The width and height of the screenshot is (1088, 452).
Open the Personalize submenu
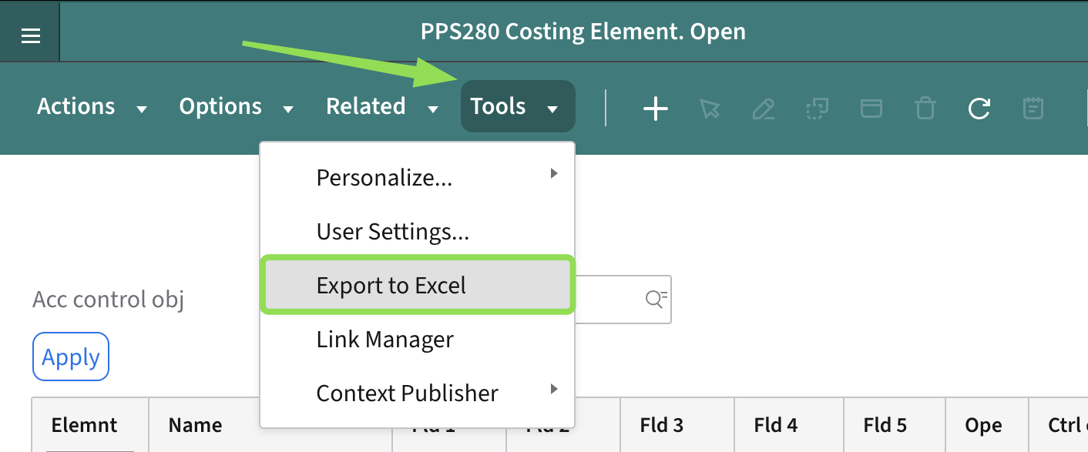click(417, 178)
